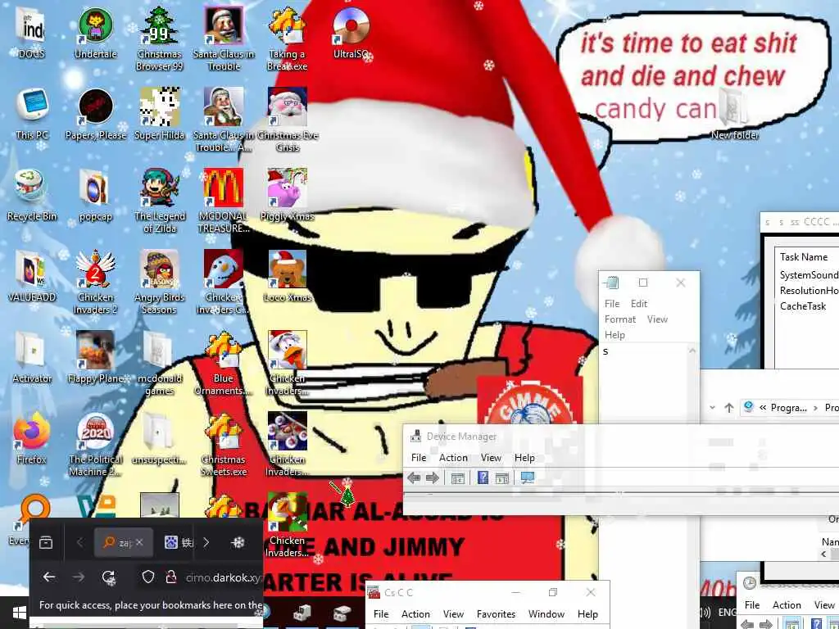
Task: Open the Windows Start menu
Action: (x=20, y=613)
